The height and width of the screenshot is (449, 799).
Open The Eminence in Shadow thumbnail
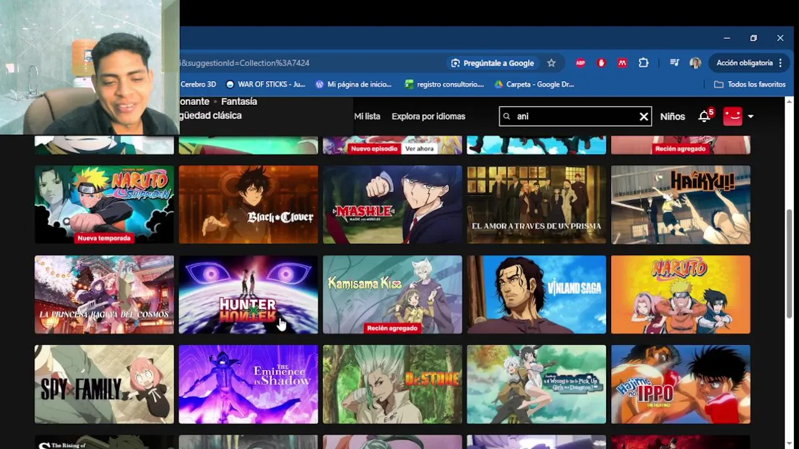click(248, 384)
